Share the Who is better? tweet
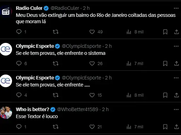 pos(176,127)
